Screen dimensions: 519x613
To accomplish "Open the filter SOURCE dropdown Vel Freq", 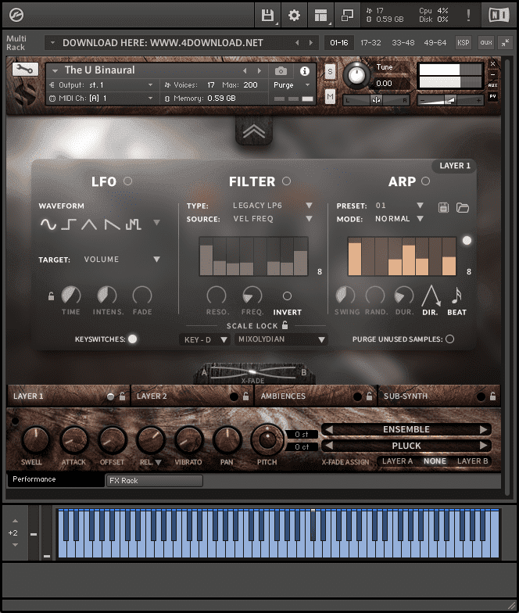I will click(272, 219).
